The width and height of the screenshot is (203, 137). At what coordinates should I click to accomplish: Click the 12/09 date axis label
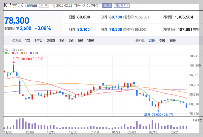pyautogui.click(x=29, y=132)
